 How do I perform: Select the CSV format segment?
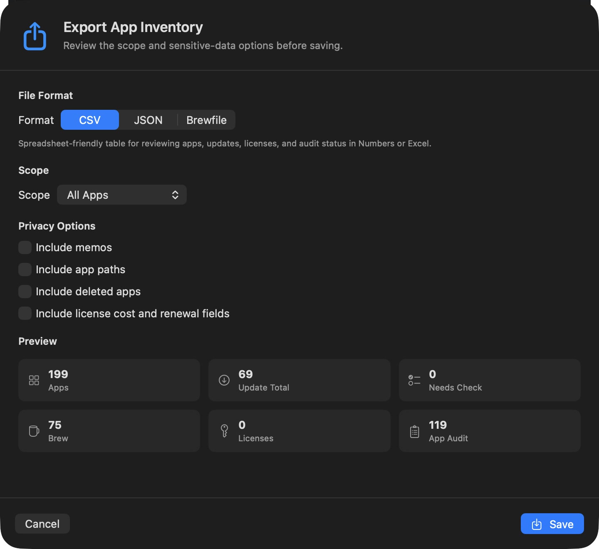tap(90, 120)
